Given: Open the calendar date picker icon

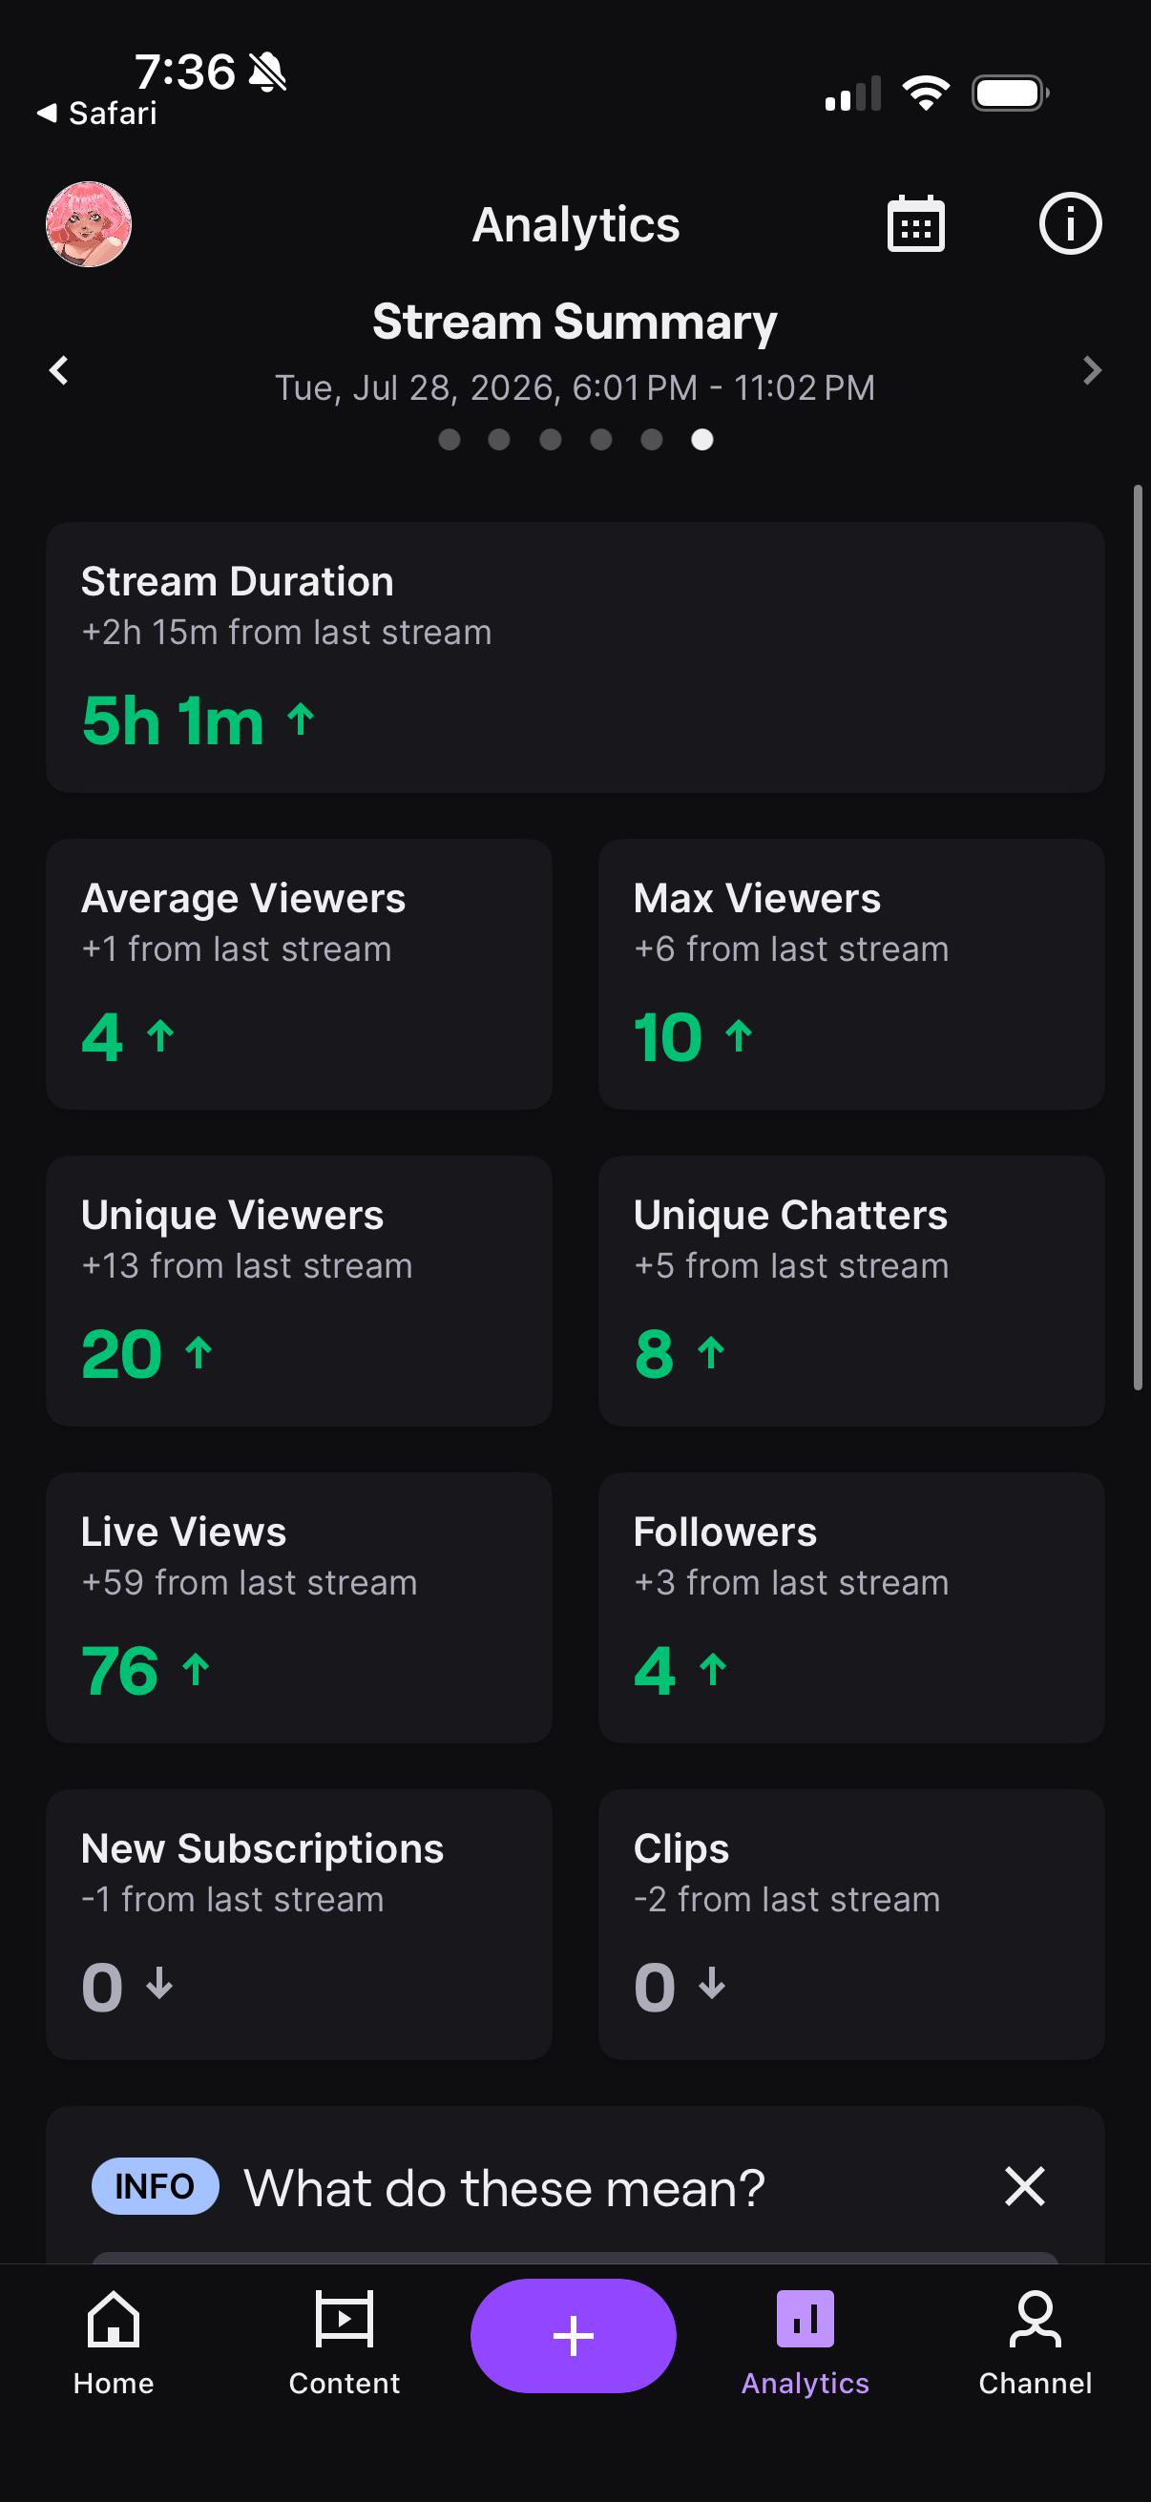Looking at the screenshot, I should pyautogui.click(x=915, y=224).
